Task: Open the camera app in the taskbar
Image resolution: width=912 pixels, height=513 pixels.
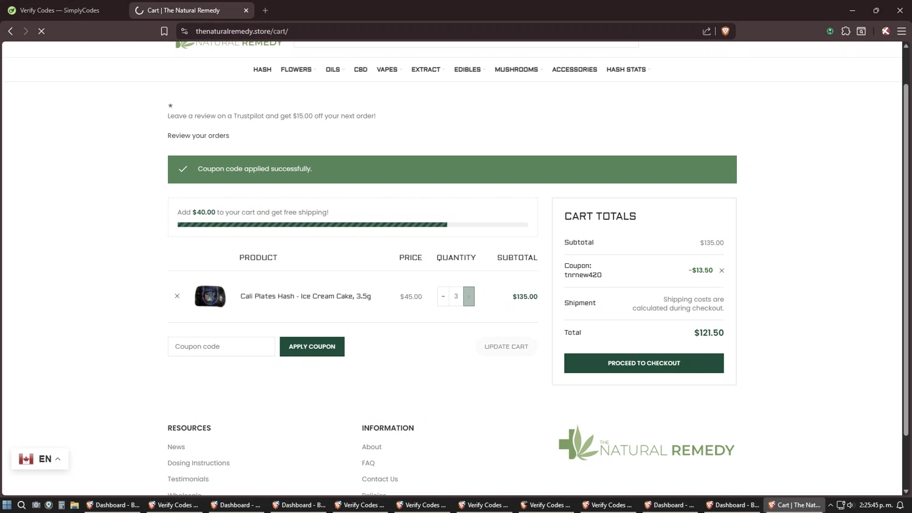Action: [x=36, y=504]
